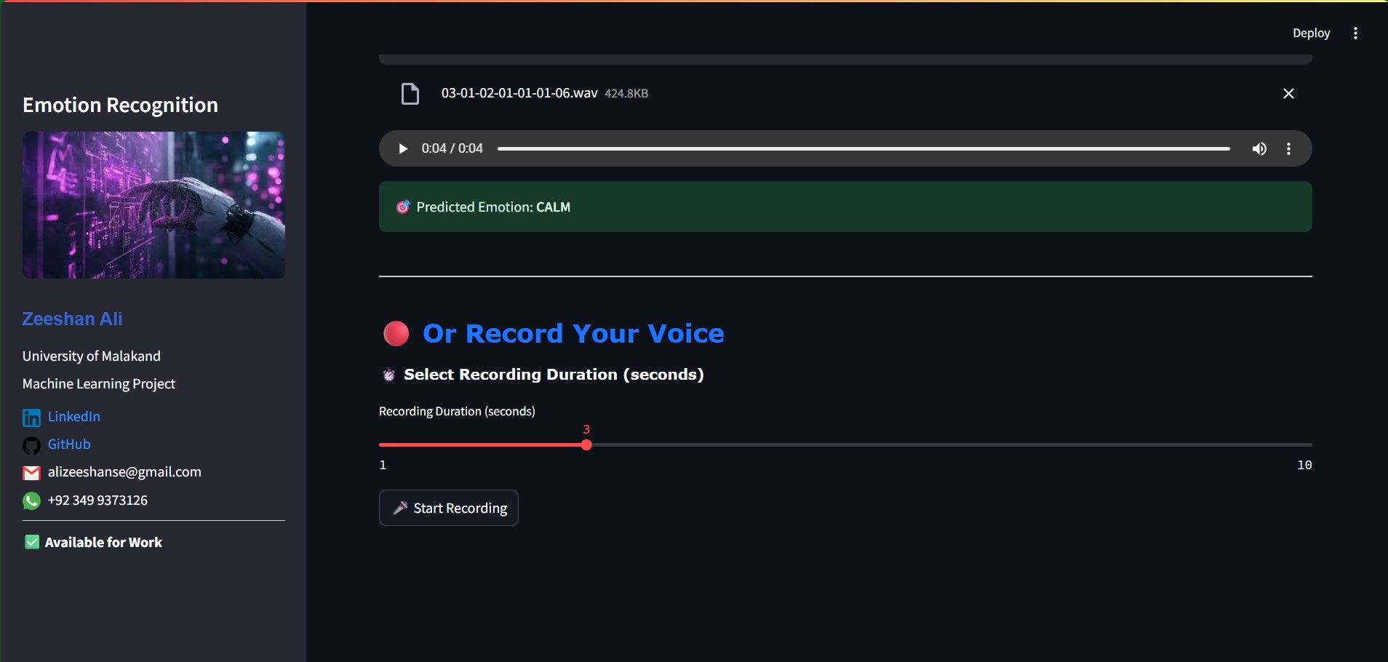Click the robot hand sidebar image
Screen dimensions: 1388x662
tap(153, 205)
